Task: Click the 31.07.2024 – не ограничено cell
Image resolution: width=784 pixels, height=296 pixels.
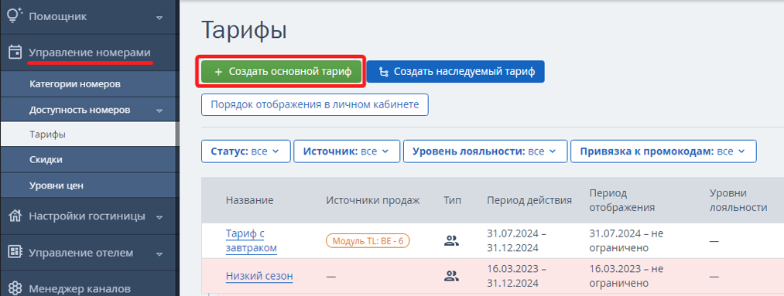Action: tap(626, 240)
